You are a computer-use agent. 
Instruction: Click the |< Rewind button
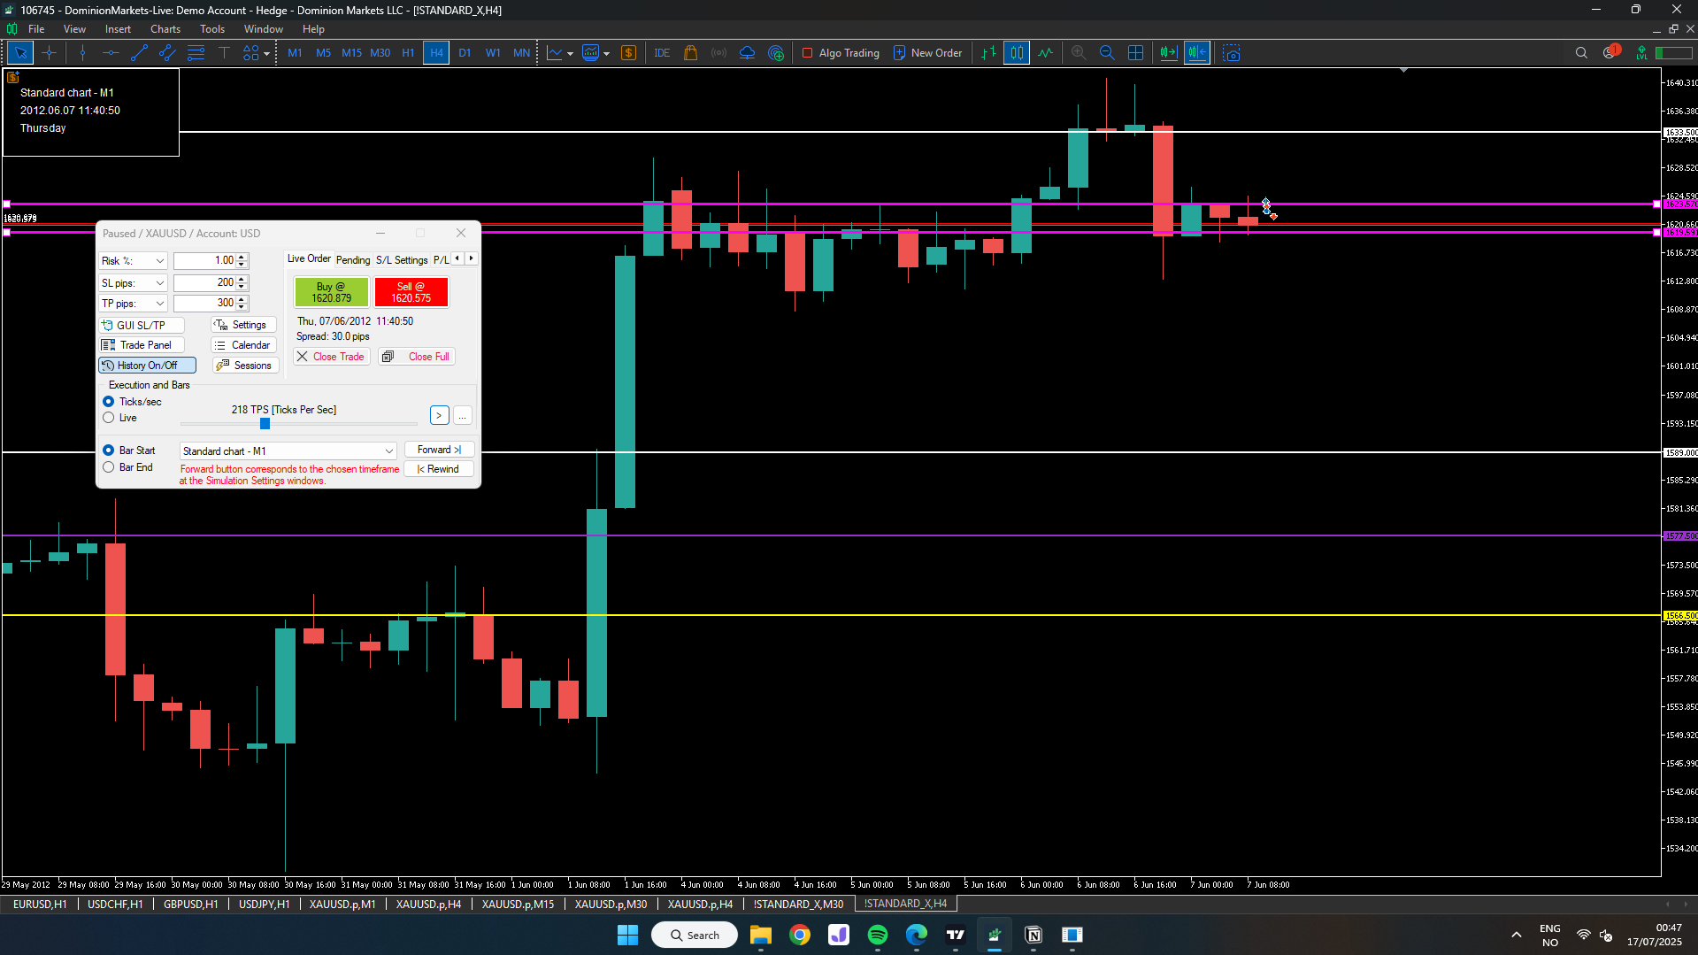[439, 469]
